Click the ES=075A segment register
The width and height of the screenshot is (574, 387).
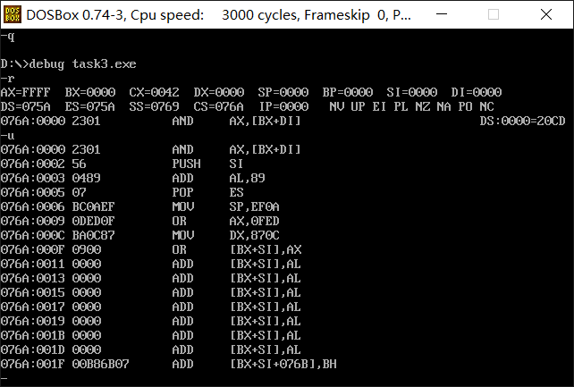point(90,106)
